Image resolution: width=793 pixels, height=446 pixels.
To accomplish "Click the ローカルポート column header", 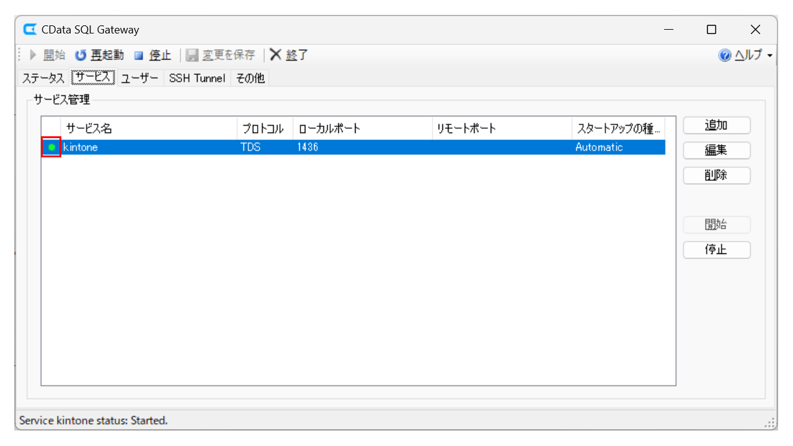I will click(362, 128).
